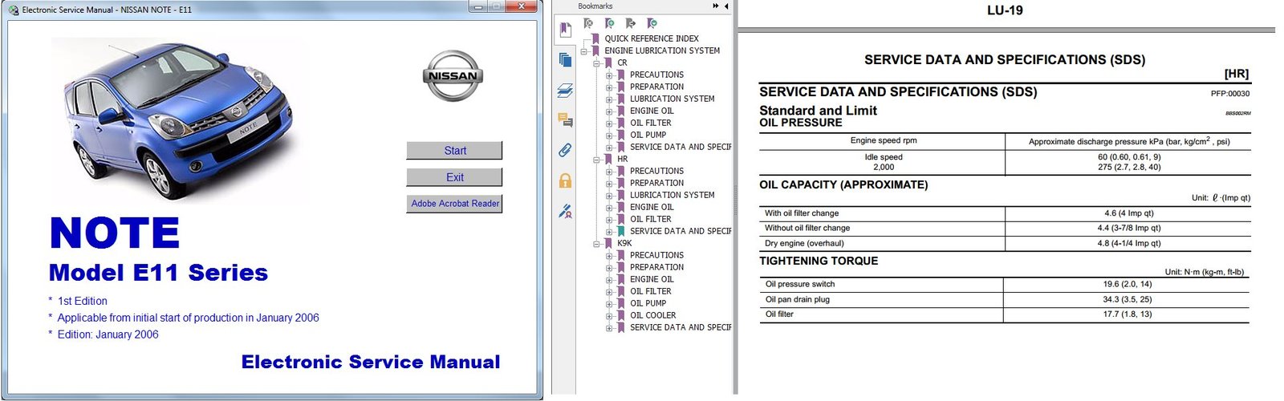Click the QUICK REFERENCE INDEX bookmark icon
The height and width of the screenshot is (401, 1284).
click(x=595, y=38)
